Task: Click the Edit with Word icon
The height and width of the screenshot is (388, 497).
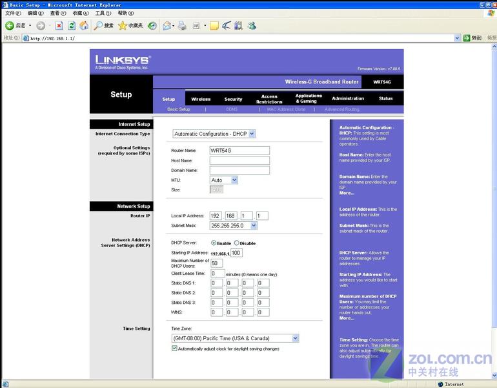Action: pyautogui.click(x=196, y=26)
